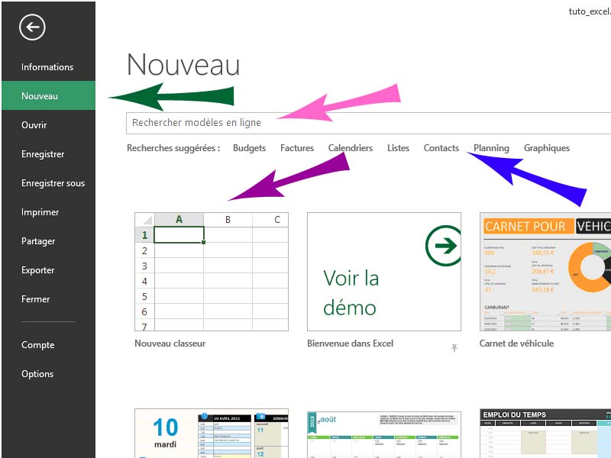The height and width of the screenshot is (458, 611).
Task: Open the Ouvrir page
Action: [x=34, y=125]
